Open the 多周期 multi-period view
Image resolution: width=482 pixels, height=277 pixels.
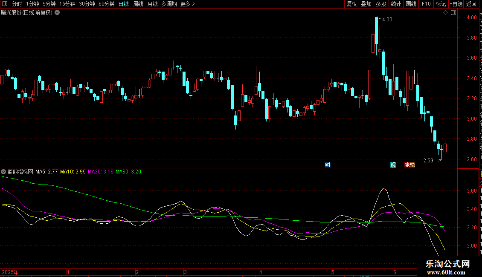(169, 4)
